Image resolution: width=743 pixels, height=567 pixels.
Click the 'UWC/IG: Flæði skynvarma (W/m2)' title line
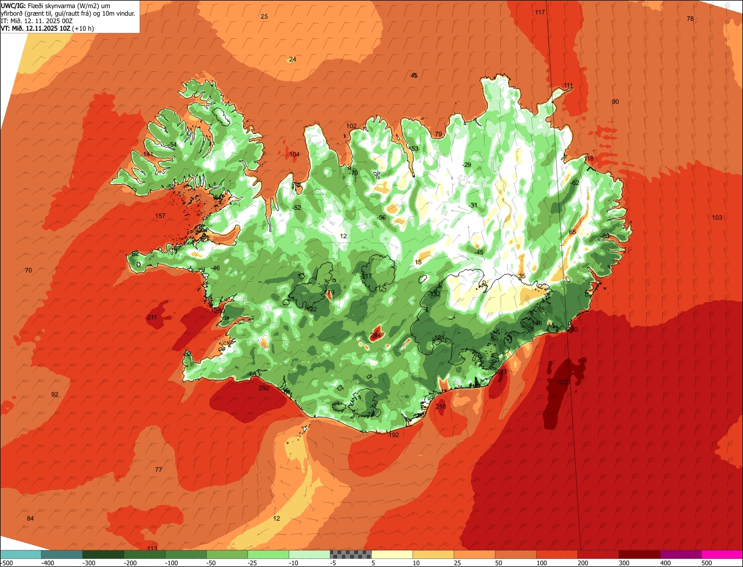tap(56, 5)
